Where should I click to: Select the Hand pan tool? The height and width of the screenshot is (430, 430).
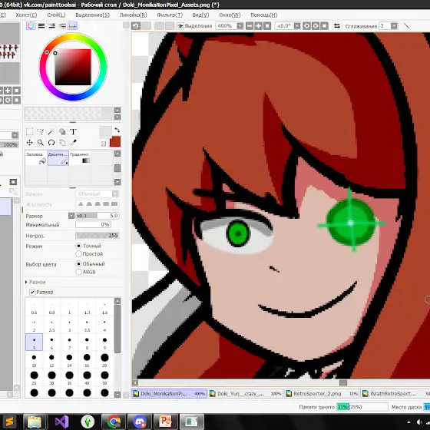point(62,143)
